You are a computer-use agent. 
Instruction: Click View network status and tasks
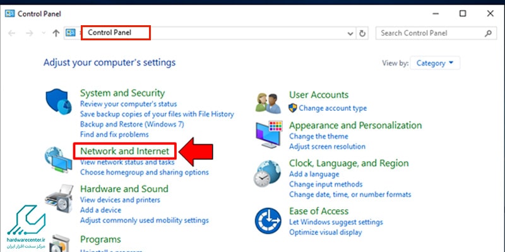coord(128,162)
